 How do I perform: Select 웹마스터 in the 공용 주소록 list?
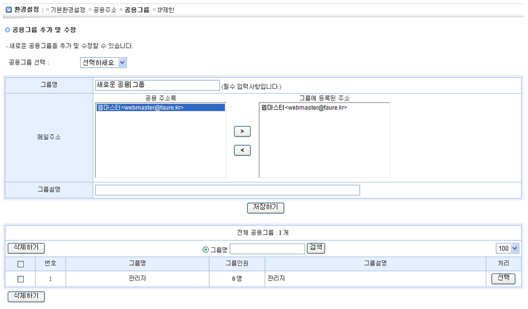pyautogui.click(x=140, y=108)
